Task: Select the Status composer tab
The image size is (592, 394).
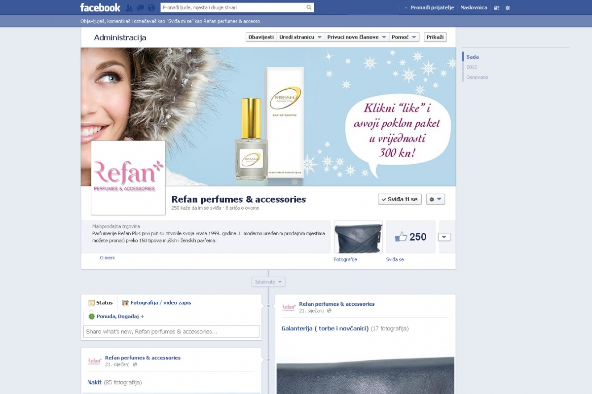Action: point(101,303)
